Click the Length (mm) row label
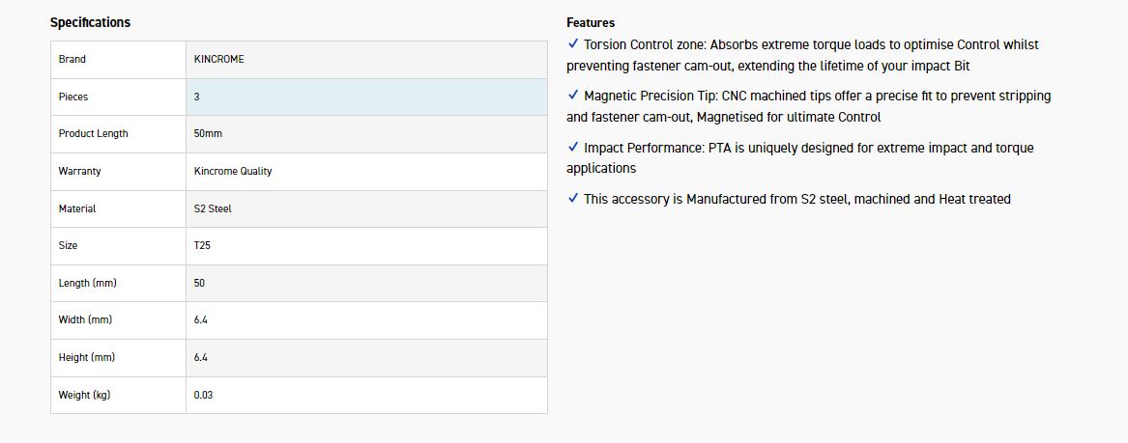 pos(87,283)
